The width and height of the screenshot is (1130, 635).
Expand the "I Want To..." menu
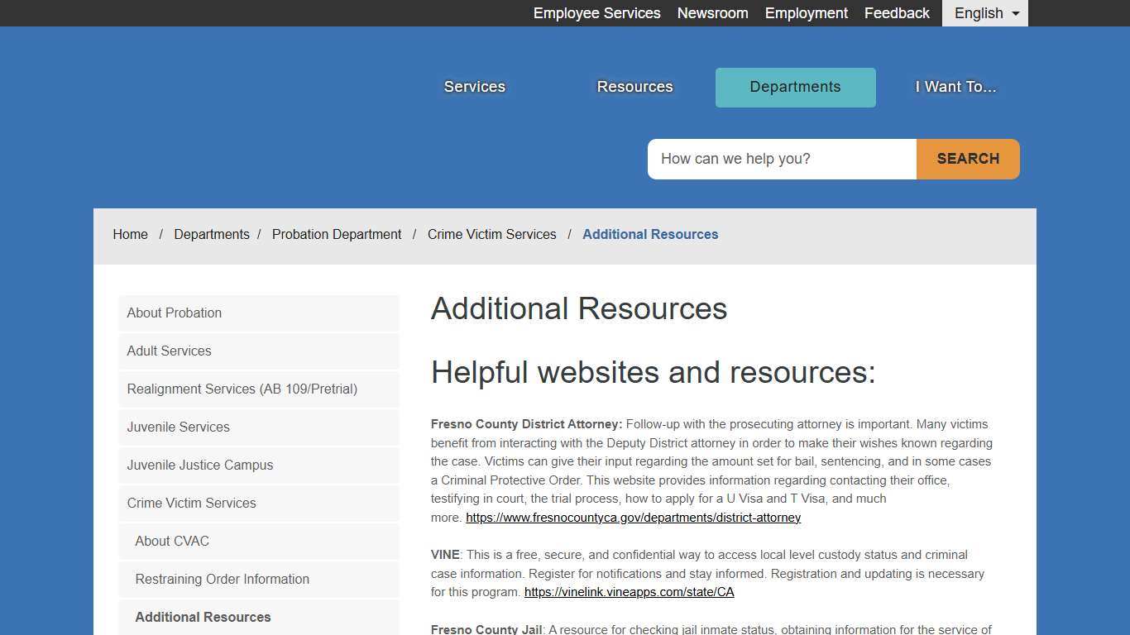(x=955, y=87)
